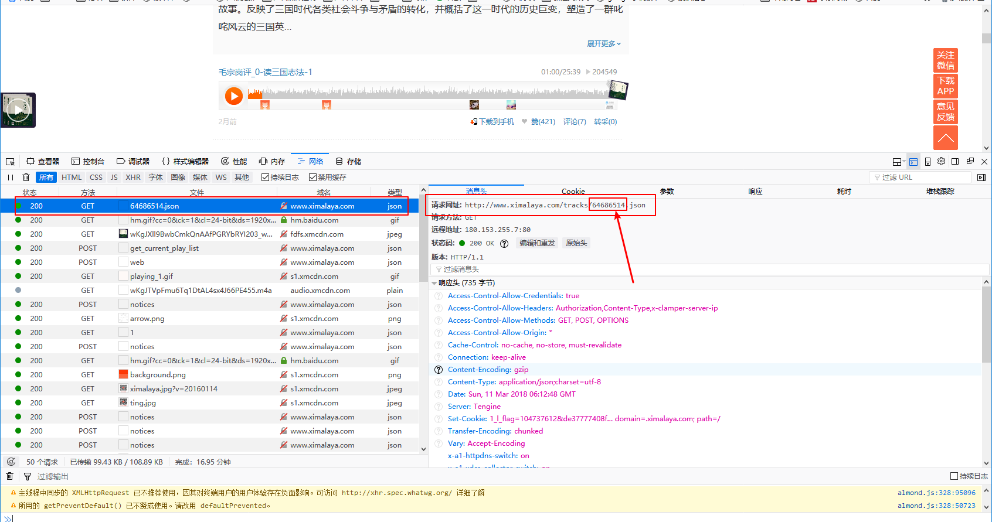
Task: Clear network requests with the trash icon
Action: (26, 178)
